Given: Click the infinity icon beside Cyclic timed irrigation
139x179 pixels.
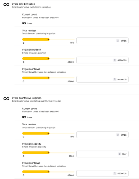Looking at the screenshot, I should (6, 5).
